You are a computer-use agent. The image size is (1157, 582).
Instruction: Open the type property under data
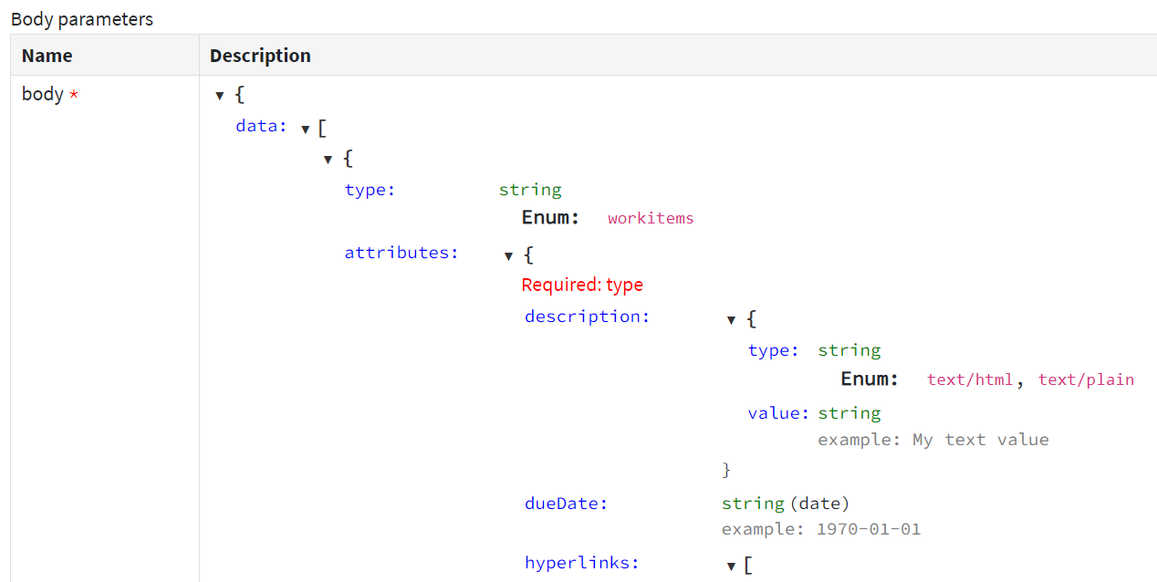pos(367,190)
